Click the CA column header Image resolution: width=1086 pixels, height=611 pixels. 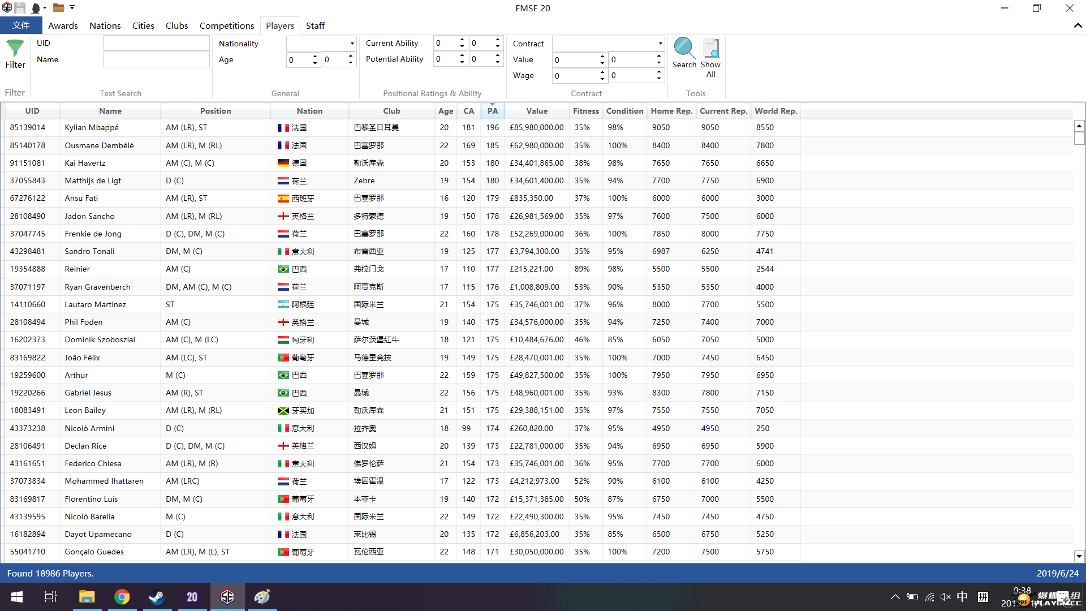[x=468, y=111]
